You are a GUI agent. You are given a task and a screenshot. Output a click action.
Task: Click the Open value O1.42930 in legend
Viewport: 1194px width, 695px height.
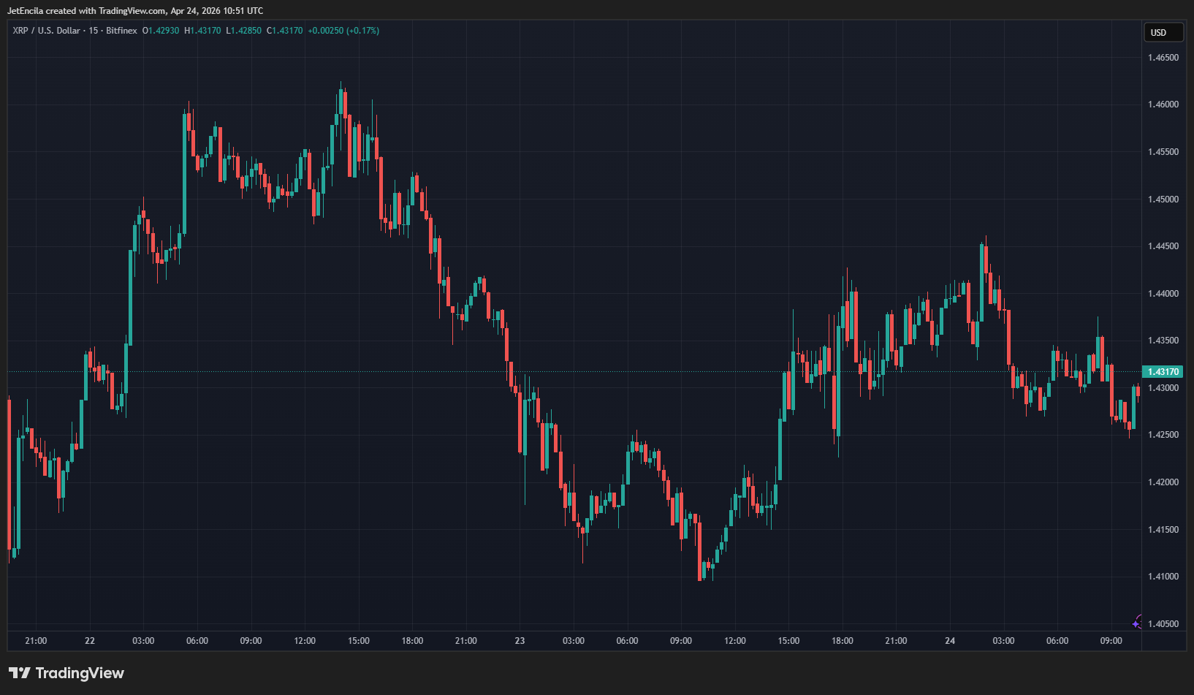[161, 31]
